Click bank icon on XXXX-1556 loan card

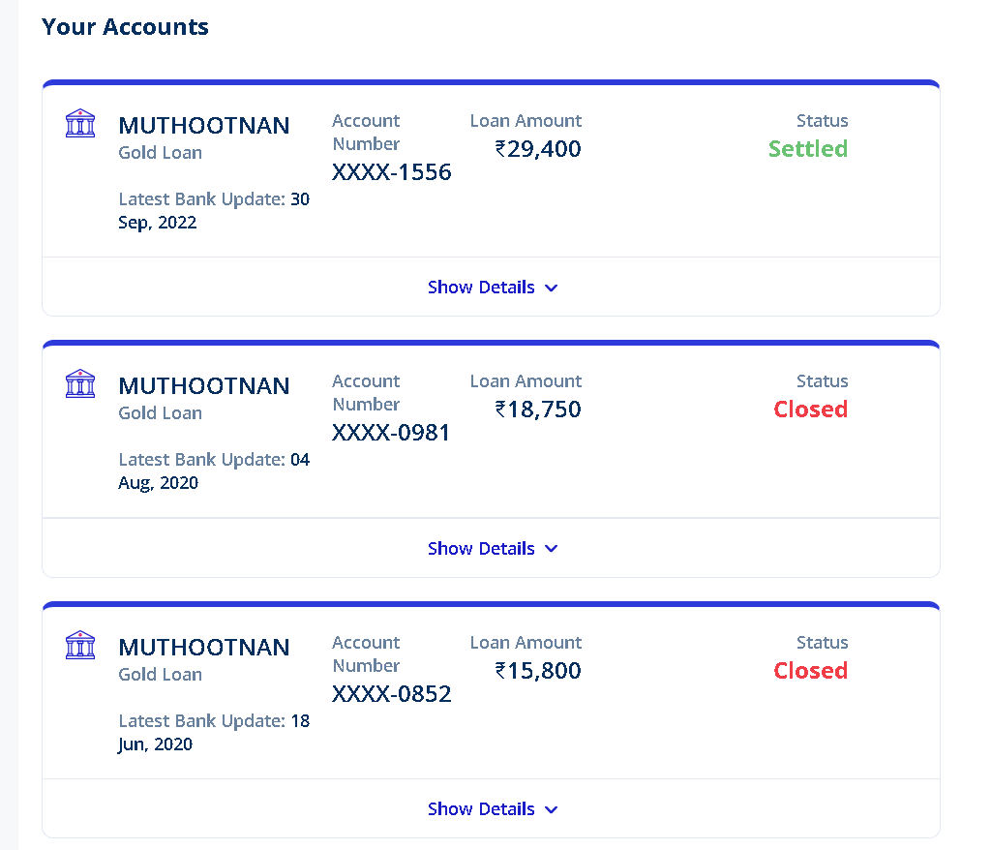(80, 123)
